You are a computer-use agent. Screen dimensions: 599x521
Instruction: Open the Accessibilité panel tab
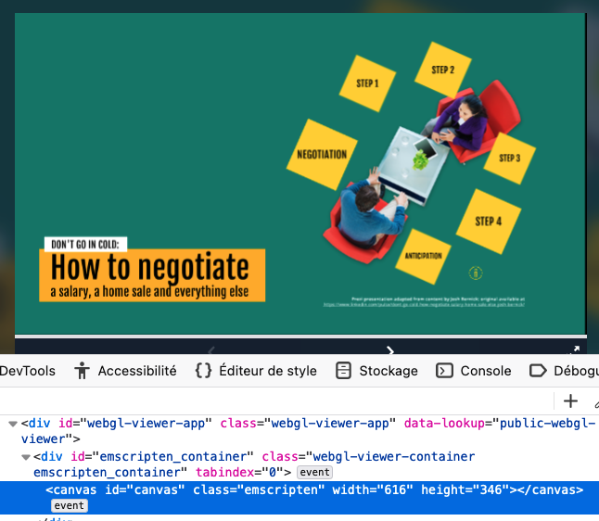[125, 371]
